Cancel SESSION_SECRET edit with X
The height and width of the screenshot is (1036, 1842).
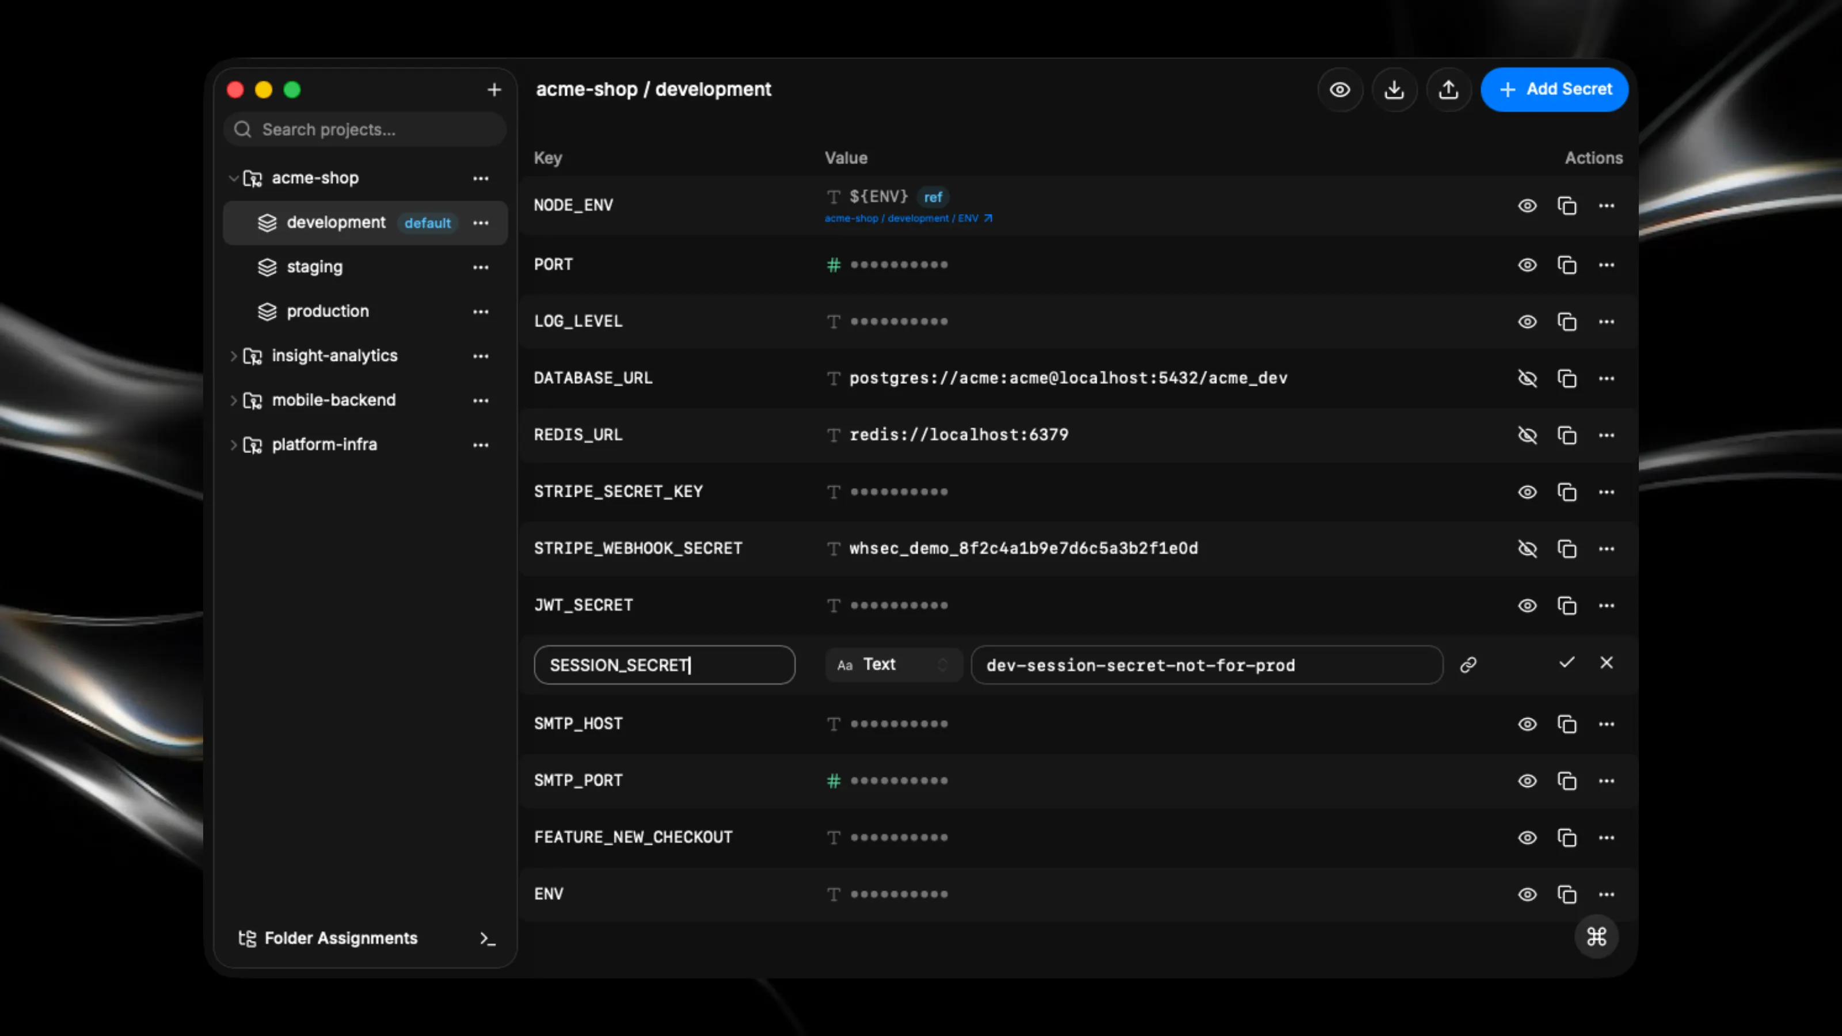point(1607,663)
